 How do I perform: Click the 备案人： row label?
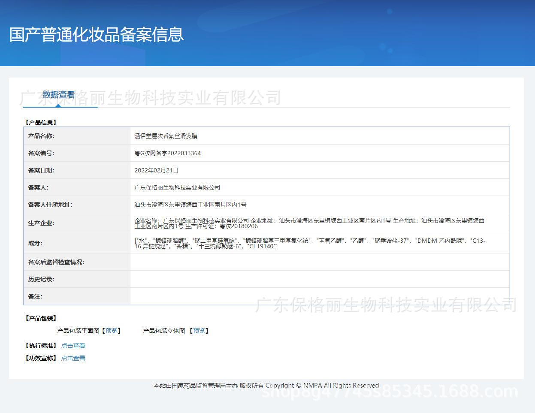[38, 187]
